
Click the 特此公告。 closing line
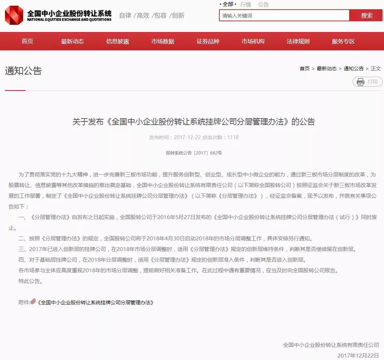[x=31, y=281]
